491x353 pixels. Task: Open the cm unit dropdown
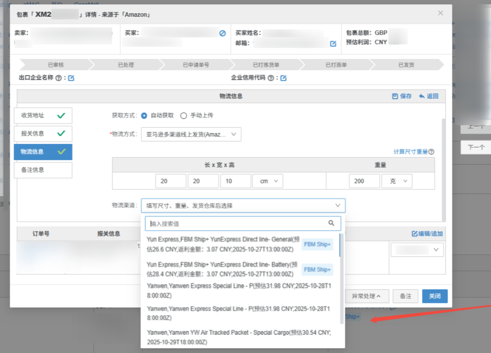(268, 181)
